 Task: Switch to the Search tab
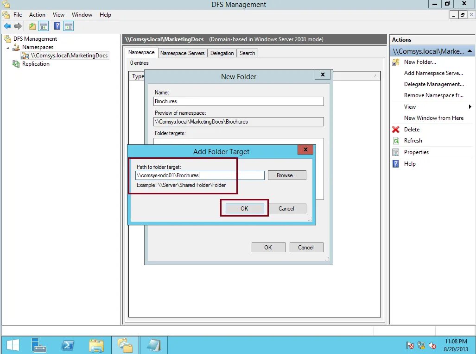[247, 53]
